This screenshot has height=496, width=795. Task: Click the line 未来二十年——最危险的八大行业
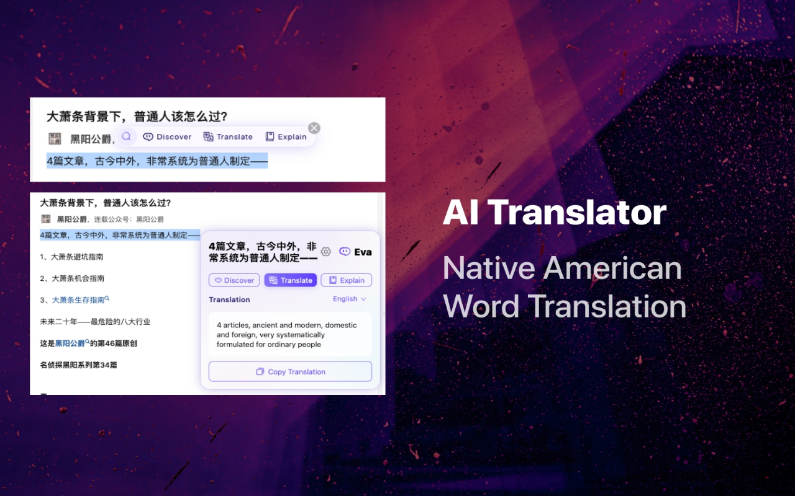pos(95,322)
